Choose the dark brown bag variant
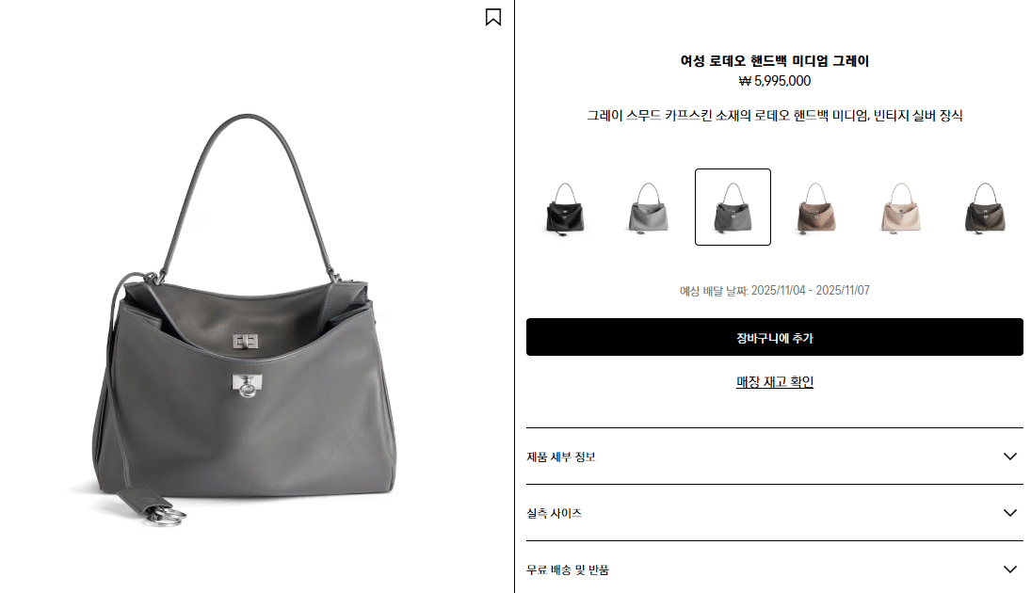 tap(984, 208)
